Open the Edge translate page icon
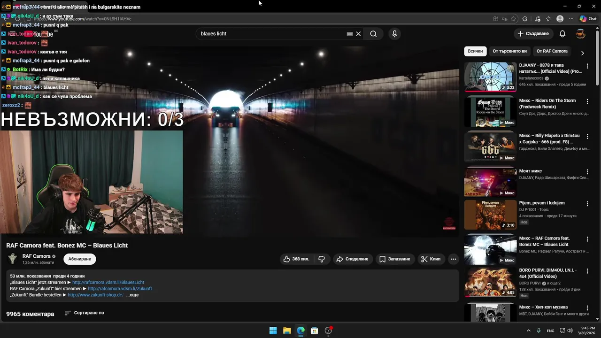Viewport: 601px width, 338px height. 504,19
